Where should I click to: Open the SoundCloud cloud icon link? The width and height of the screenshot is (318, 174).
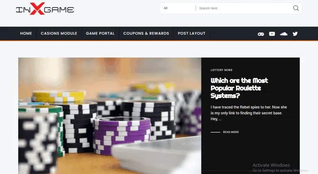pyautogui.click(x=283, y=34)
